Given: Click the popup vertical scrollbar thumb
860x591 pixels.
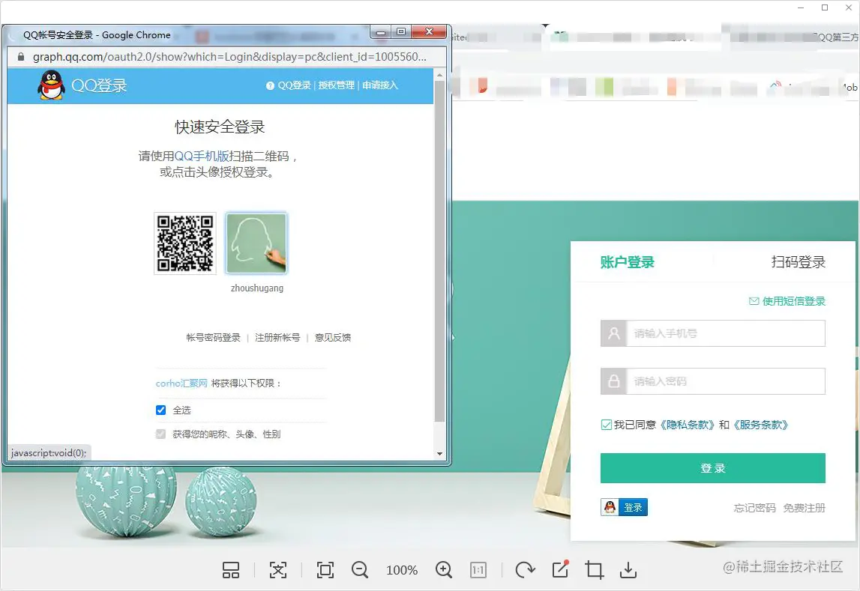Looking at the screenshot, I should click(439, 251).
